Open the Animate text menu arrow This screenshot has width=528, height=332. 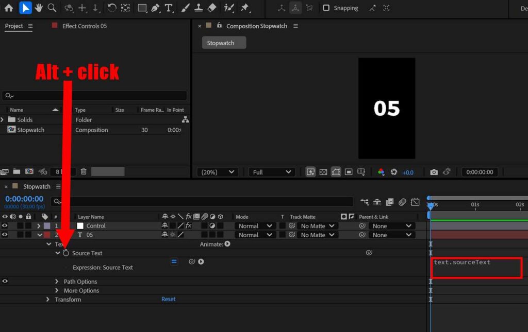227,244
